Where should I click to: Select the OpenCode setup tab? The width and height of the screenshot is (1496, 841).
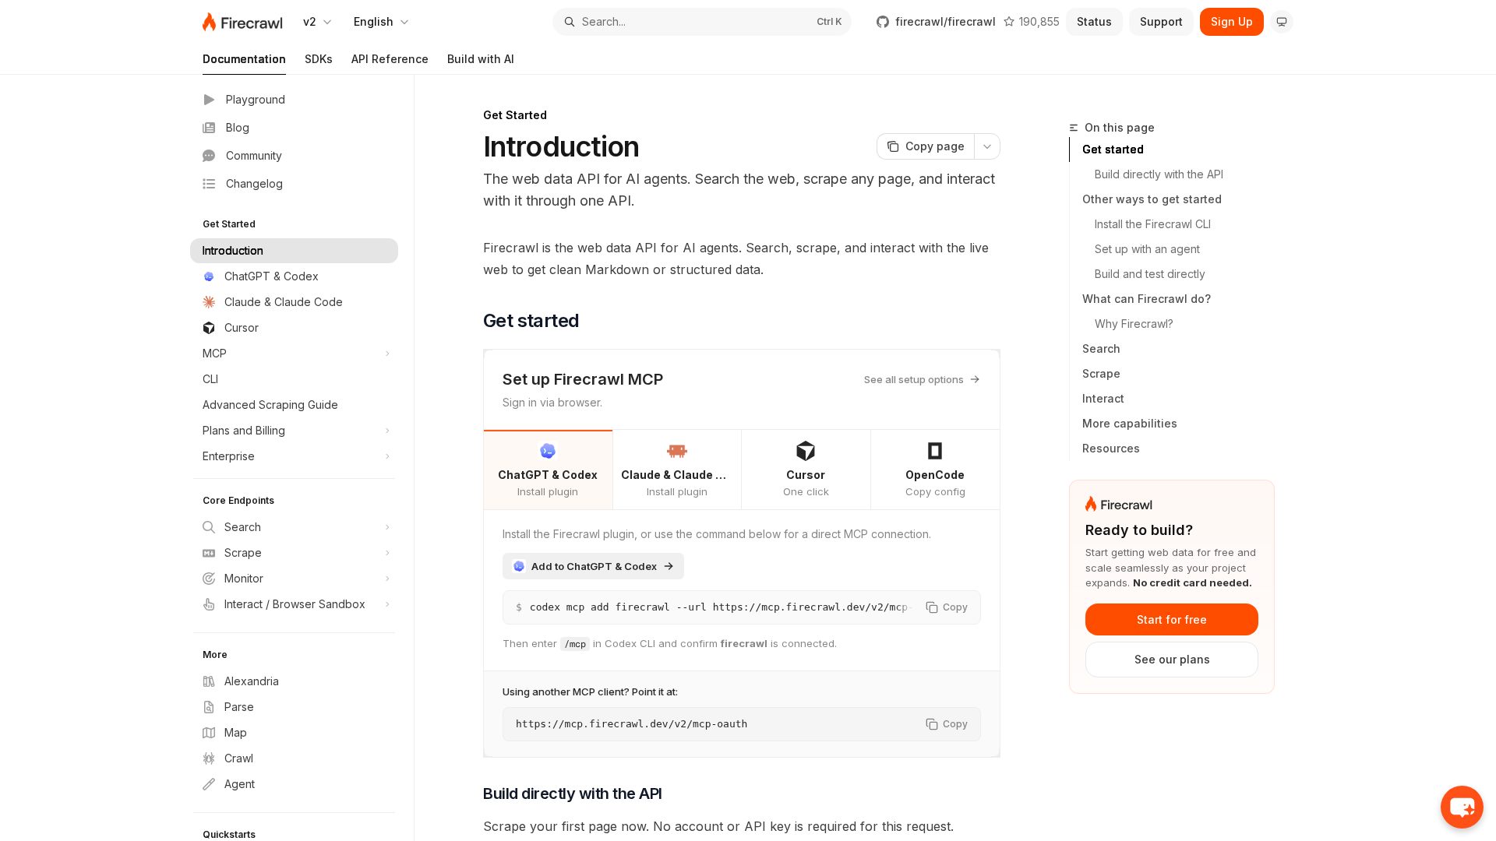pos(935,470)
